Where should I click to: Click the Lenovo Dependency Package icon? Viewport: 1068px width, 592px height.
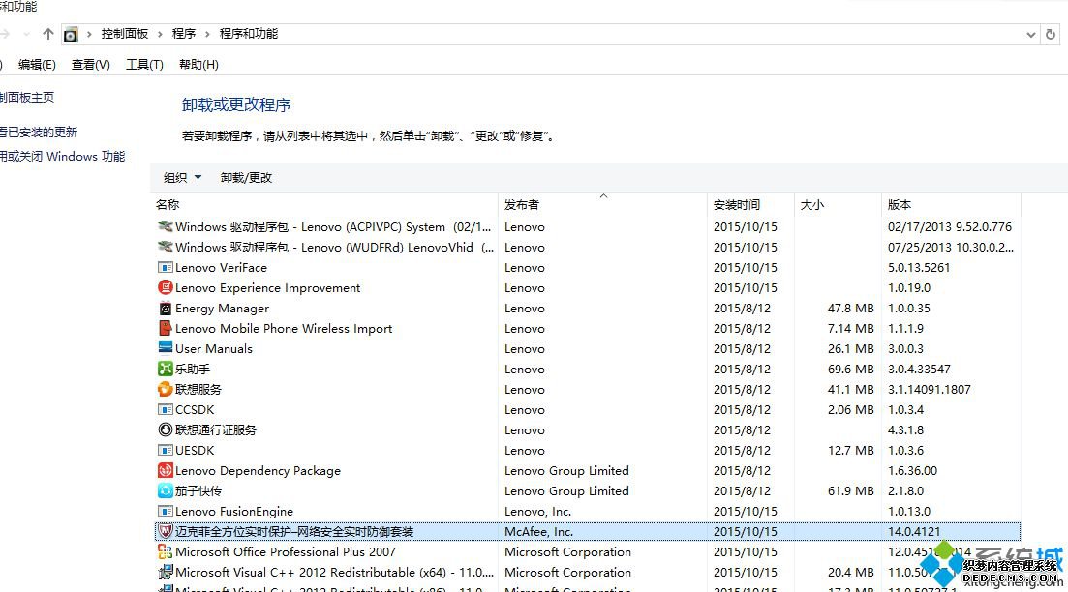[165, 470]
